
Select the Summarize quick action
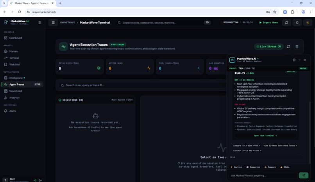pyautogui.click(x=253, y=167)
